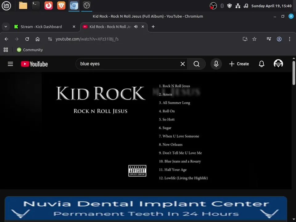Open the music note sound applet
Screen dimensions: 296x222
(x=246, y=6)
